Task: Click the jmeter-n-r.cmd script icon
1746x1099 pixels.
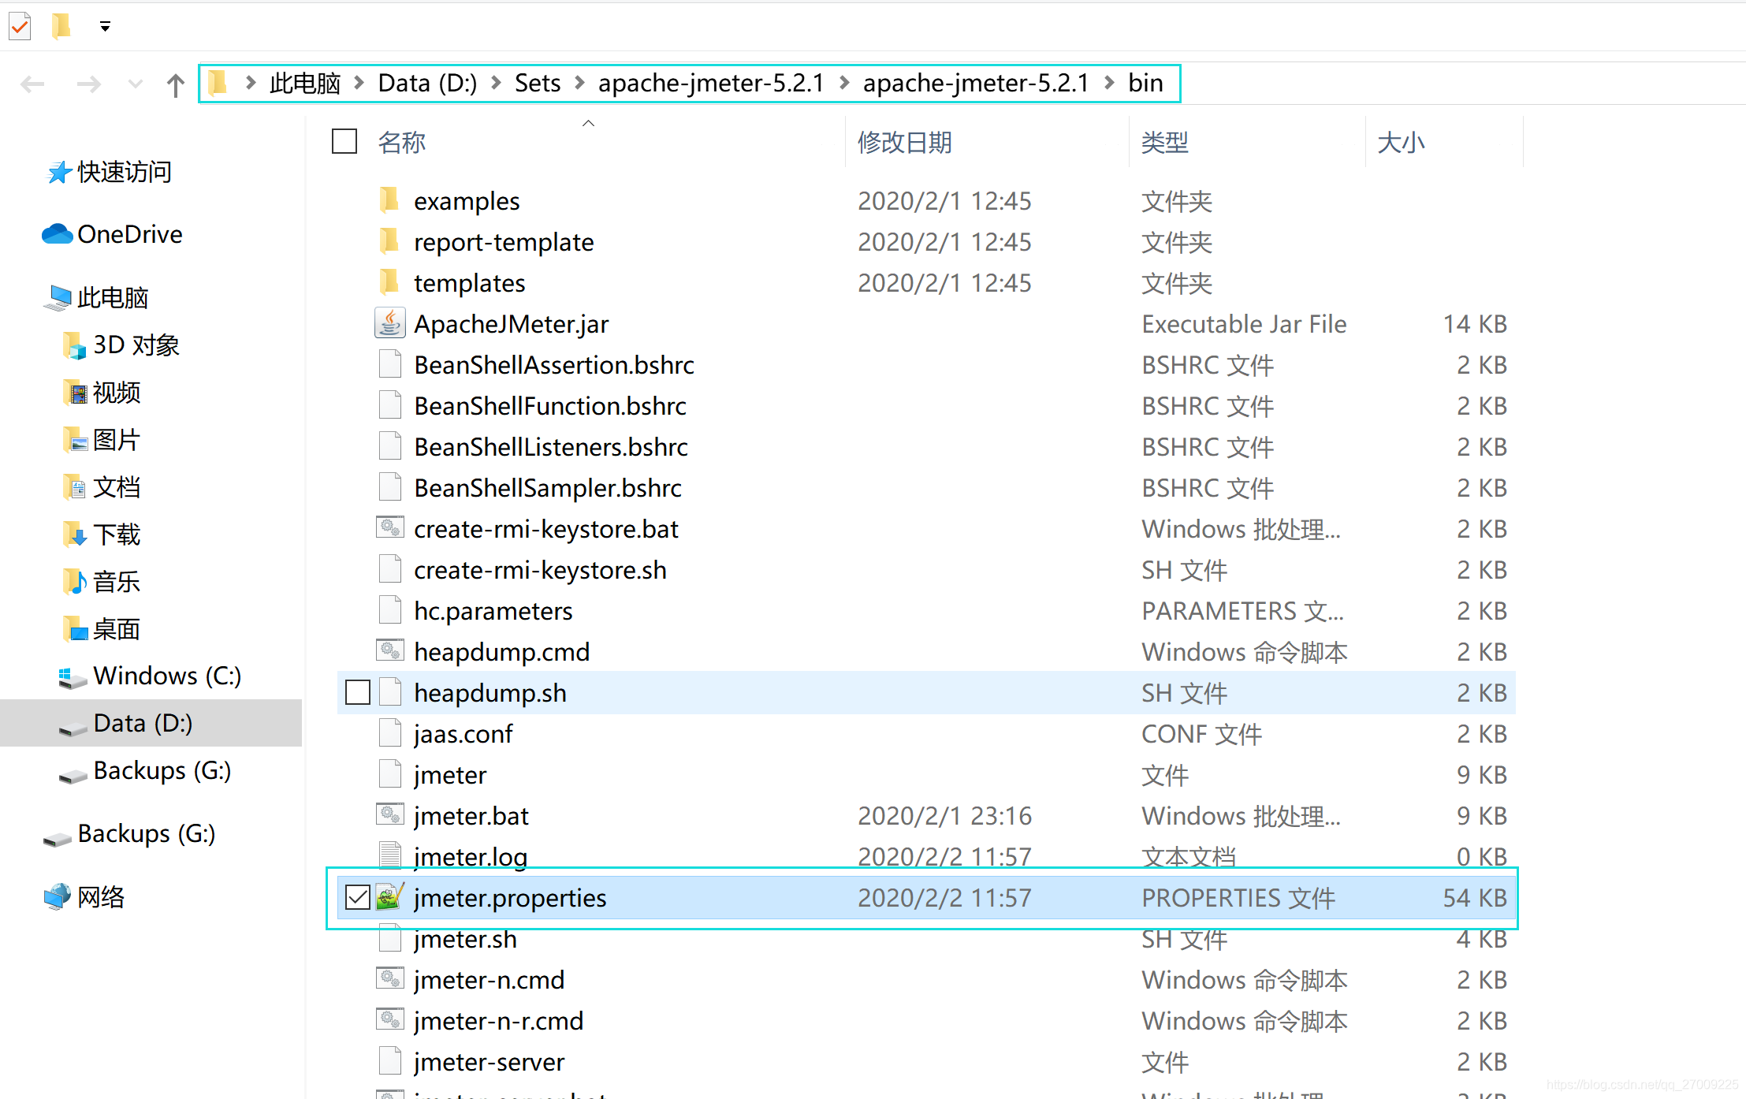Action: click(389, 1020)
